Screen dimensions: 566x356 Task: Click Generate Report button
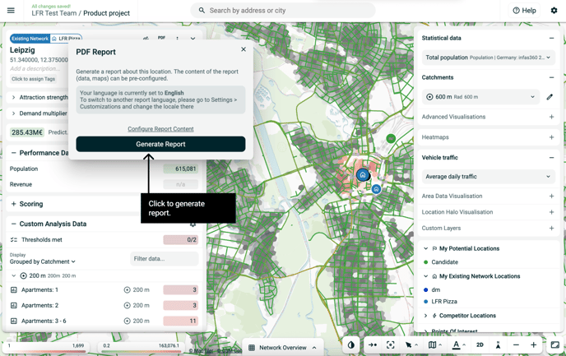click(160, 144)
